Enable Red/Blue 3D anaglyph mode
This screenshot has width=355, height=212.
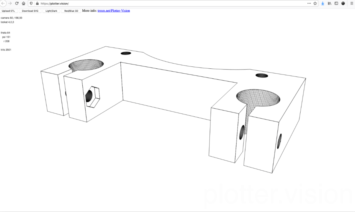71,11
